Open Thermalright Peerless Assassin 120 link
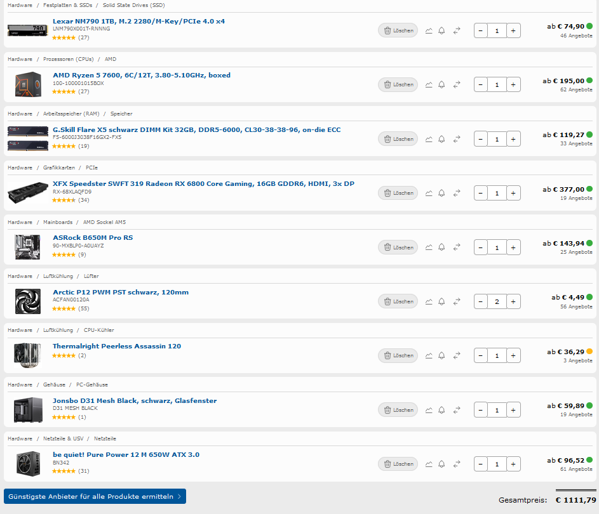 (x=117, y=346)
